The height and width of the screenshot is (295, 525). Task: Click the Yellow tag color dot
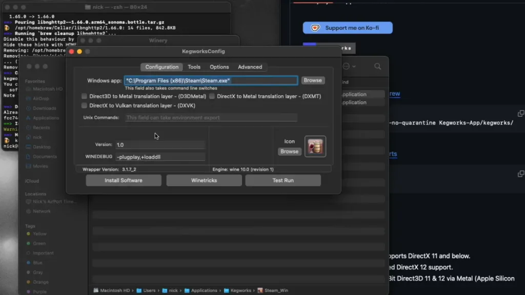click(29, 234)
